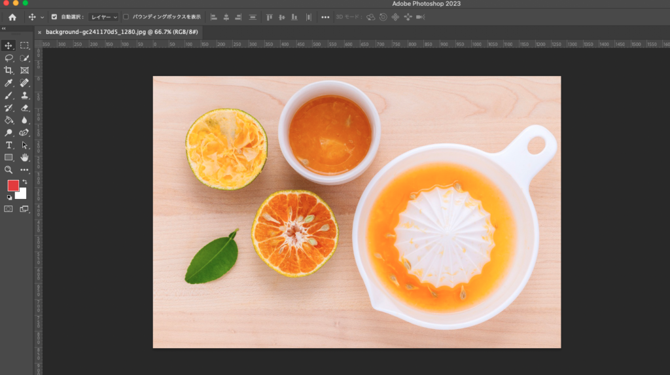Open the white background color picker

point(22,195)
